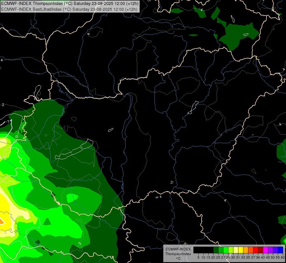This screenshot has width=286, height=263.
Task: Click the legend scale value 20
Action: click(x=213, y=257)
